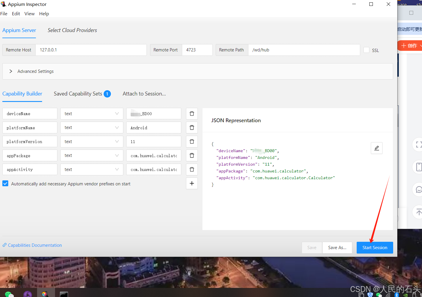Edit the appPackage value field
This screenshot has width=422, height=297.
pyautogui.click(x=154, y=155)
